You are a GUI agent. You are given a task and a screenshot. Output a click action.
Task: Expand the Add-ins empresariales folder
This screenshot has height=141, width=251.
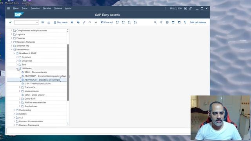pos(20,102)
